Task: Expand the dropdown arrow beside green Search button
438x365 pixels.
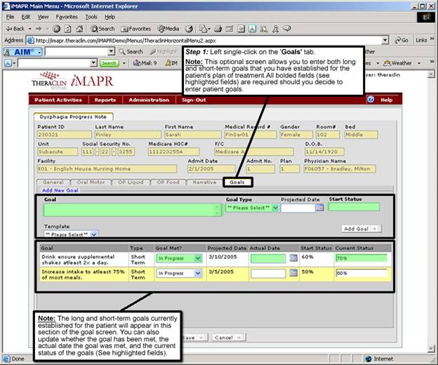Action: pyautogui.click(x=124, y=63)
